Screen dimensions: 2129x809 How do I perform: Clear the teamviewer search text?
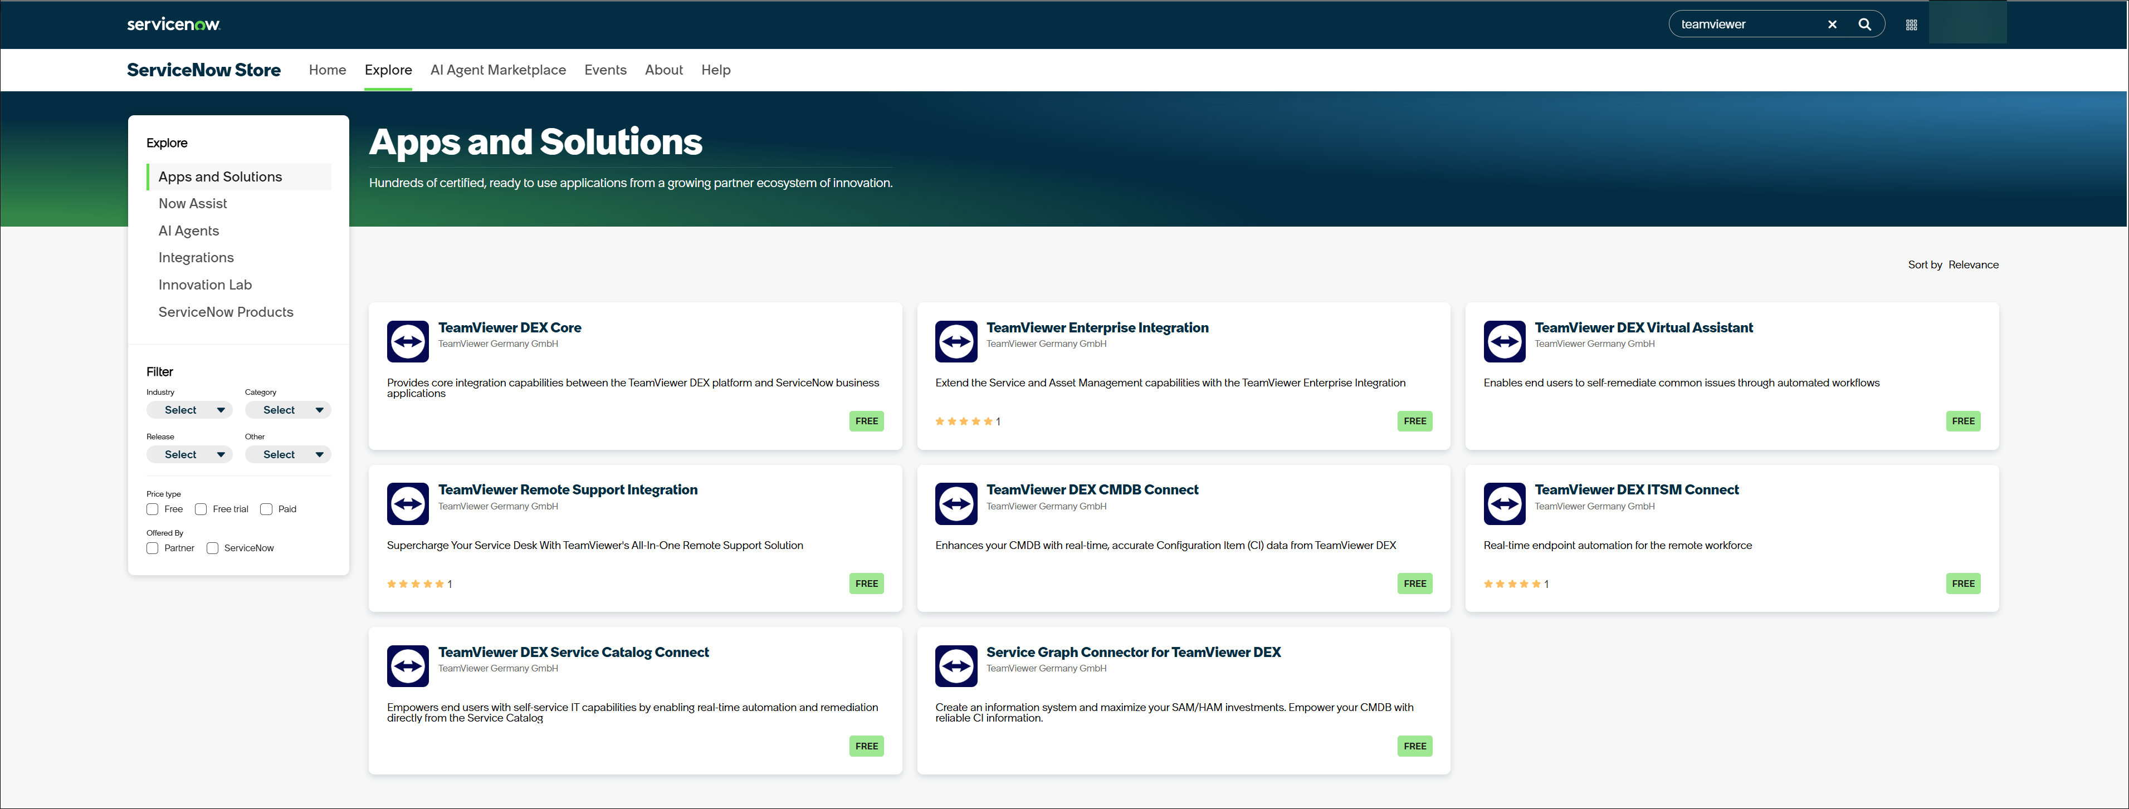1832,25
